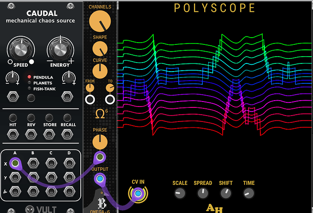The width and height of the screenshot is (313, 213).
Task: Click the D column angle output jack
Action: pyautogui.click(x=69, y=191)
